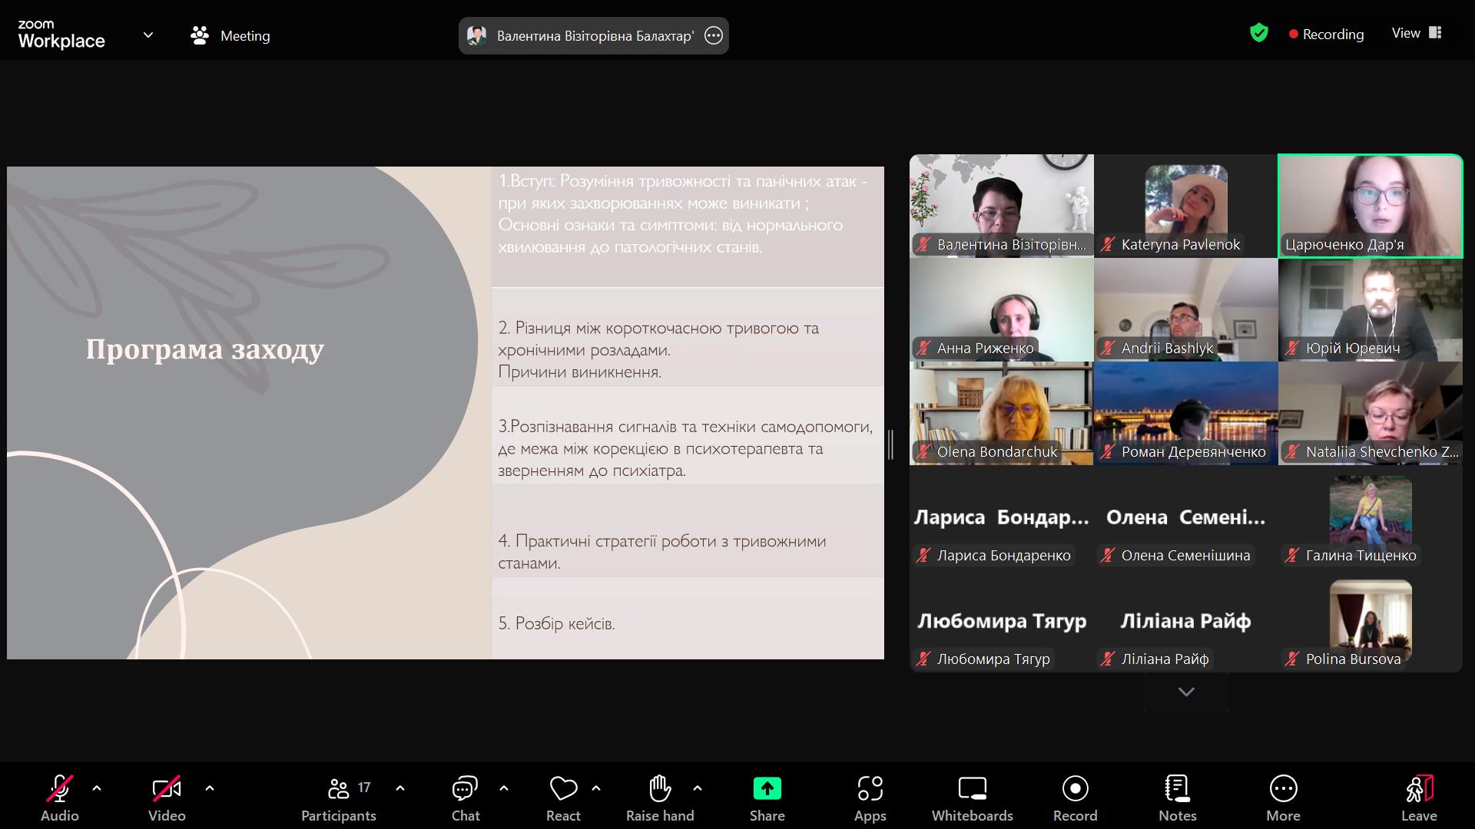1475x829 pixels.
Task: Expand the caret next to Participants
Action: tap(400, 788)
